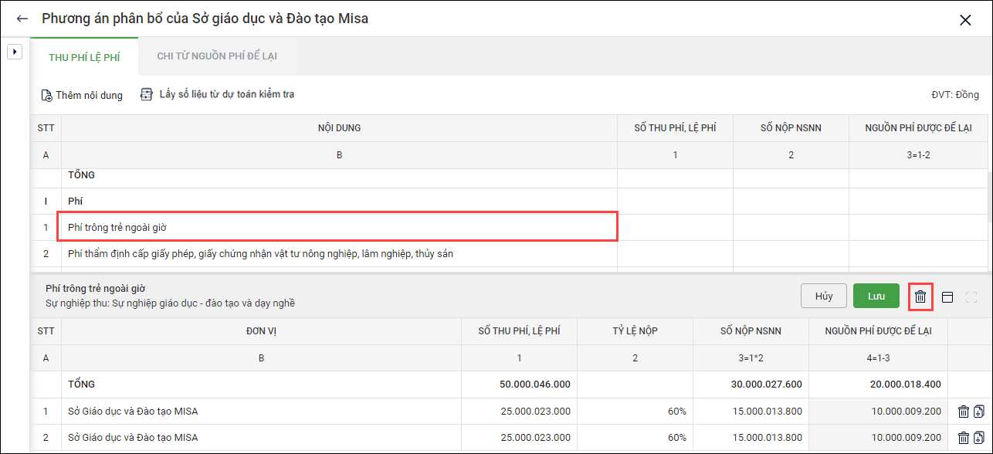This screenshot has width=993, height=454.
Task: Click the copy icon on unit row 1
Action: pos(978,412)
